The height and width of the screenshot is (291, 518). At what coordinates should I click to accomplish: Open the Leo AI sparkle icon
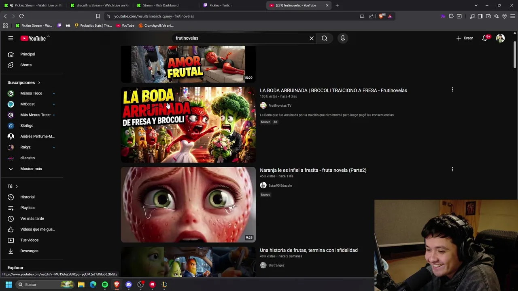pyautogui.click(x=496, y=16)
